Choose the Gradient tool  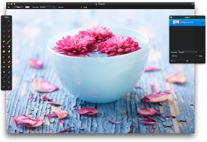click(4, 47)
